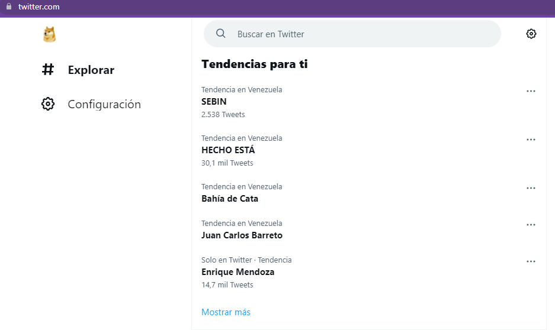
Task: Click Tendencia en Venezuela label above Bahía de Cata
Action: 242,186
